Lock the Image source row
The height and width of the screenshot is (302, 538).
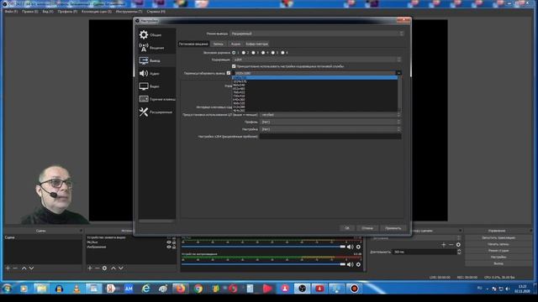[174, 247]
